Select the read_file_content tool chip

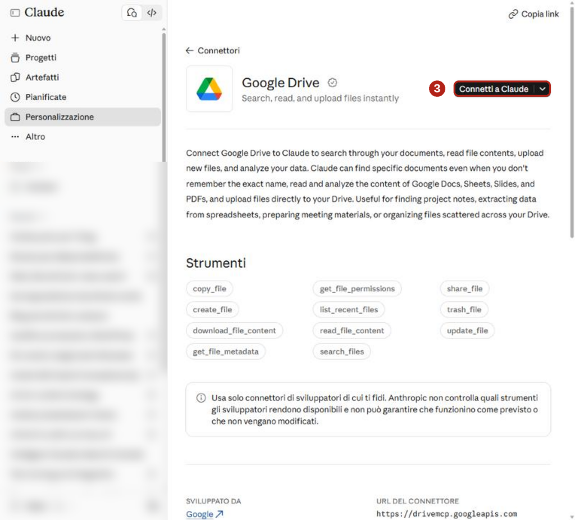click(x=352, y=331)
